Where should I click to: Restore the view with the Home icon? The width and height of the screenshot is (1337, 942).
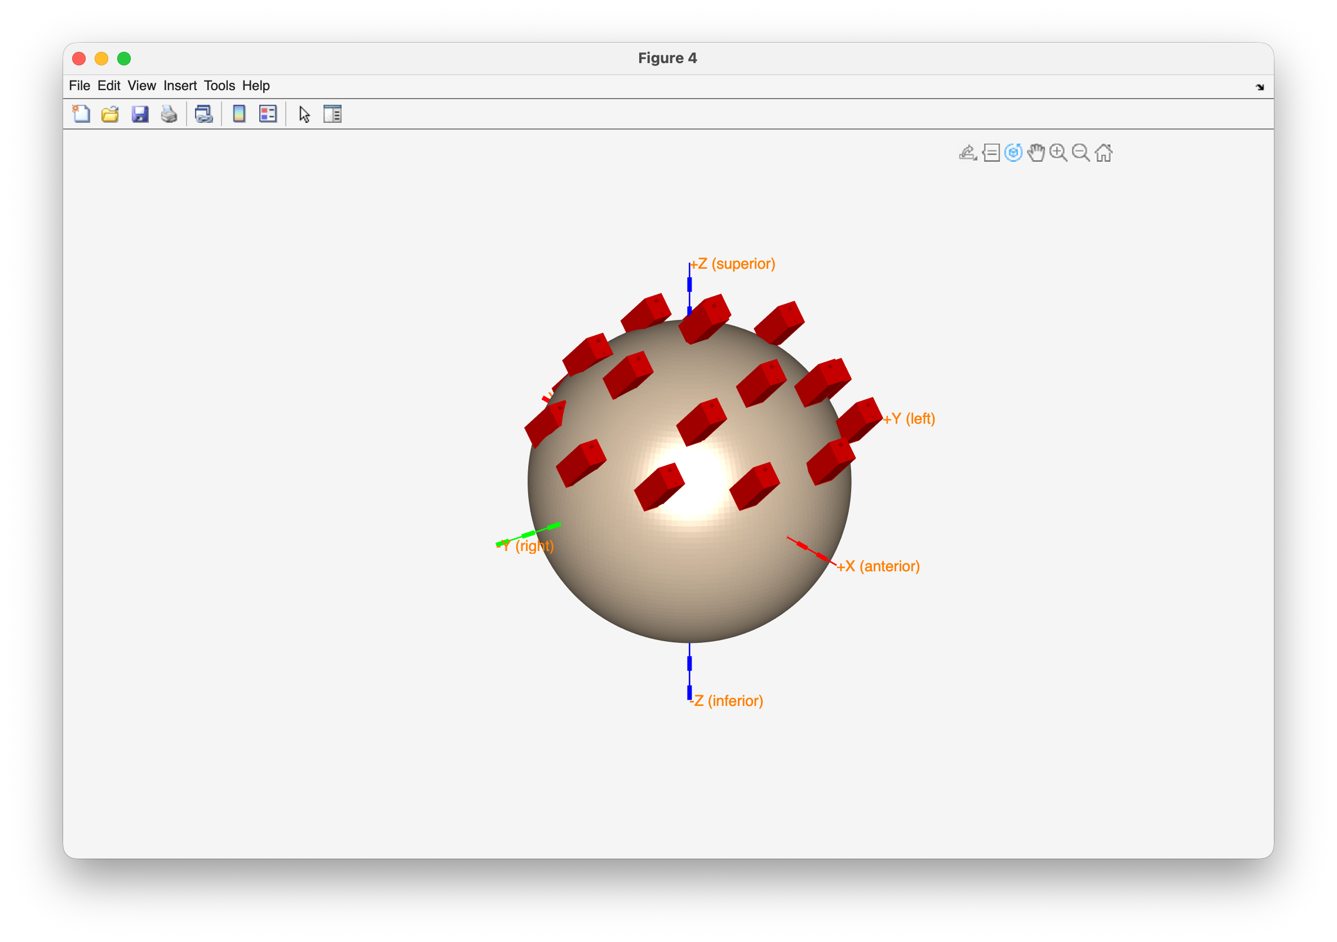(1104, 153)
